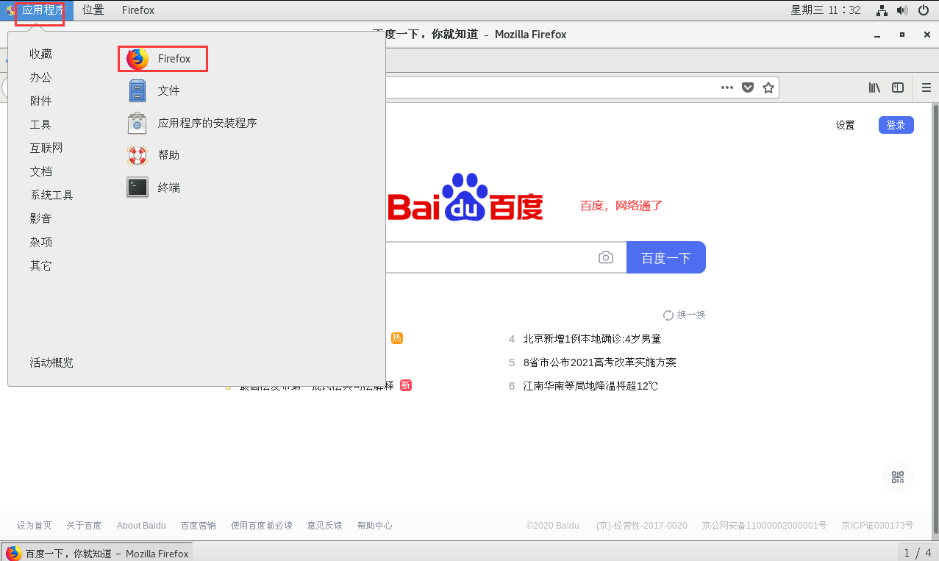
Task: Open news 北京新增1例本地确诊:4岁男童
Action: (592, 339)
